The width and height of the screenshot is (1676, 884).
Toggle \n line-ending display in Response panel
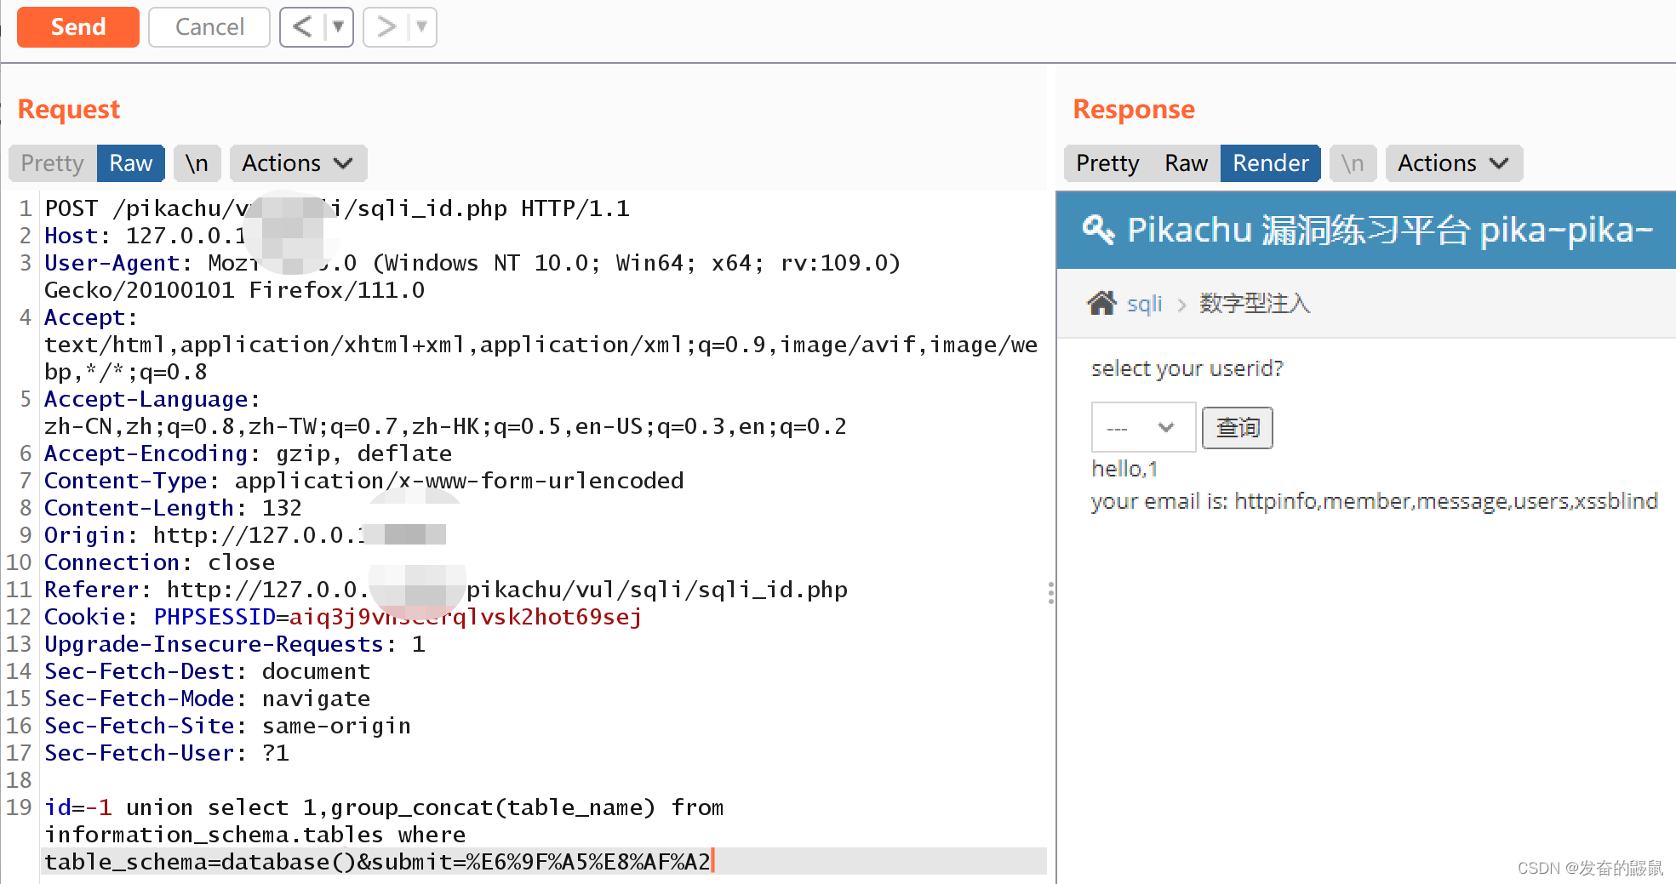click(x=1353, y=163)
